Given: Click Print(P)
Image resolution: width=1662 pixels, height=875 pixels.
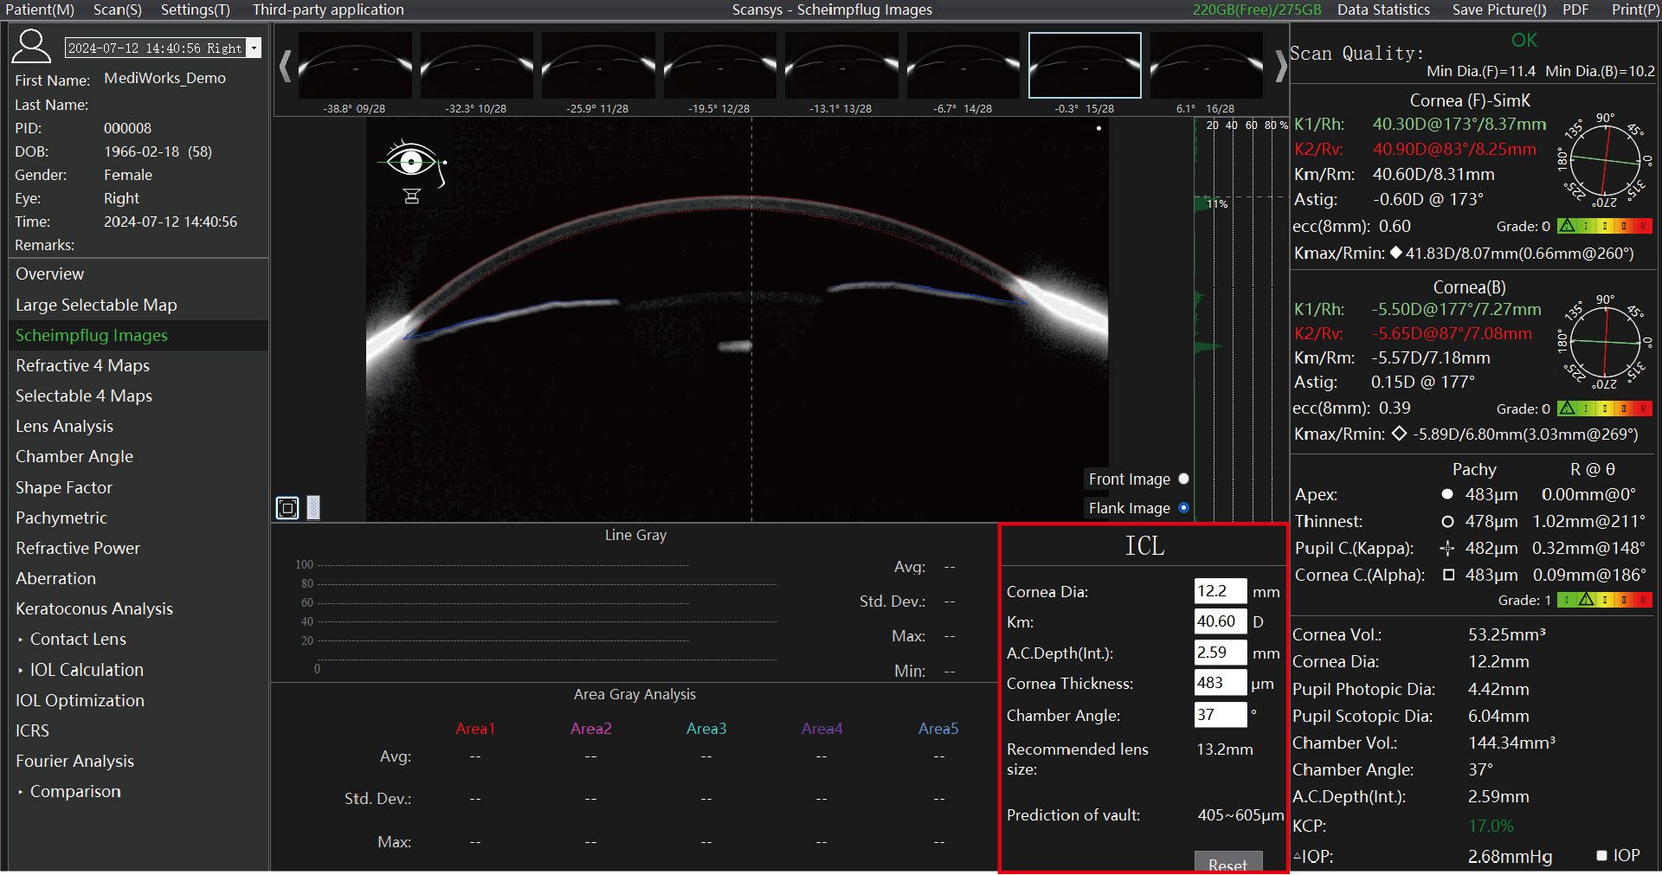Looking at the screenshot, I should [1635, 10].
